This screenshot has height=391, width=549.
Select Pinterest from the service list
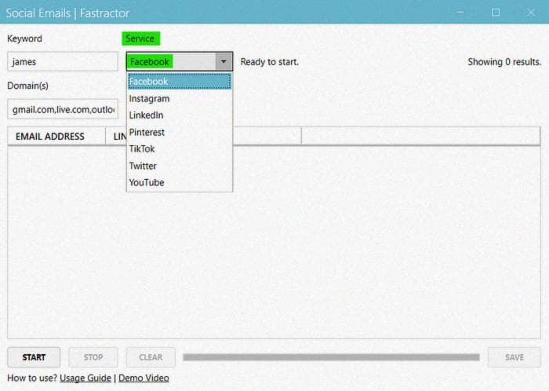(x=180, y=133)
